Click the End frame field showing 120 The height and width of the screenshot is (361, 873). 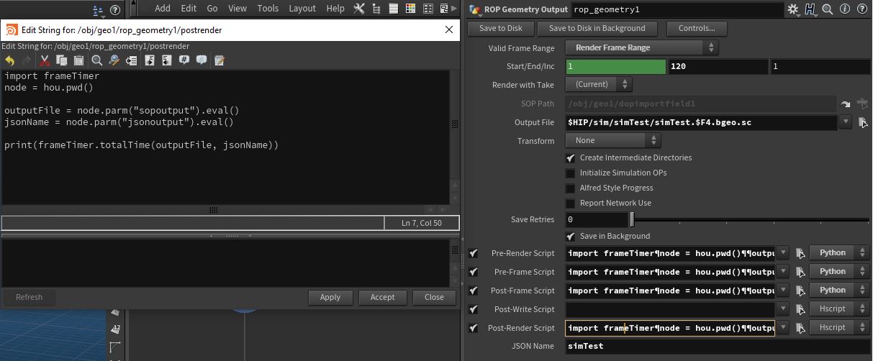coord(718,67)
